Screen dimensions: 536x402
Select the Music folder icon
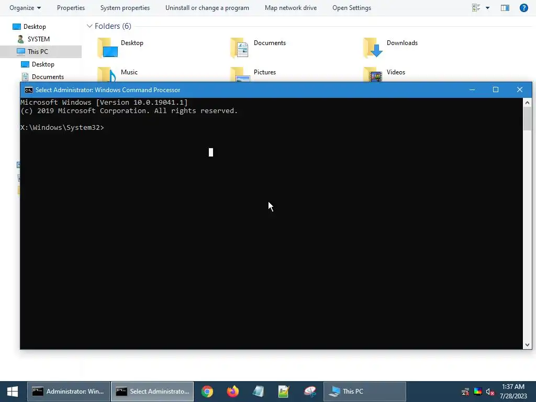(x=107, y=74)
